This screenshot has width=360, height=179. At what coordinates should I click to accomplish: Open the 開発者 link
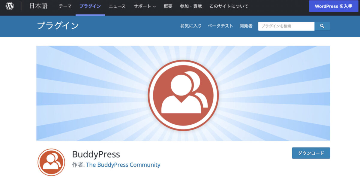tap(246, 26)
